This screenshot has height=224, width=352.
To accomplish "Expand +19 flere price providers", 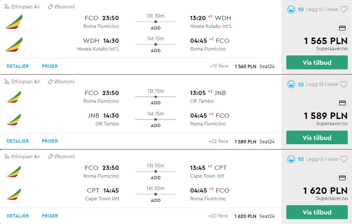I will point(219,66).
